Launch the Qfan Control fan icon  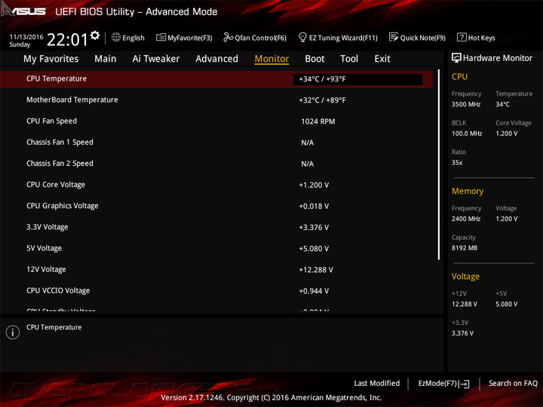pos(228,37)
